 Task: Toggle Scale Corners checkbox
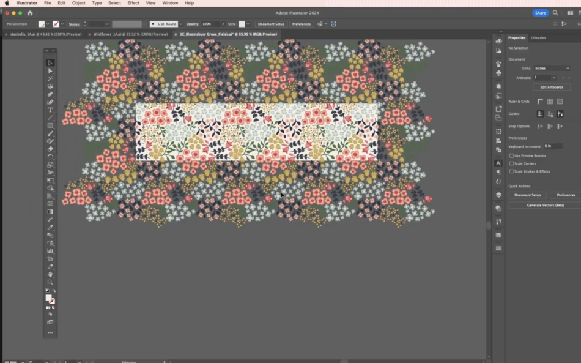[512, 163]
